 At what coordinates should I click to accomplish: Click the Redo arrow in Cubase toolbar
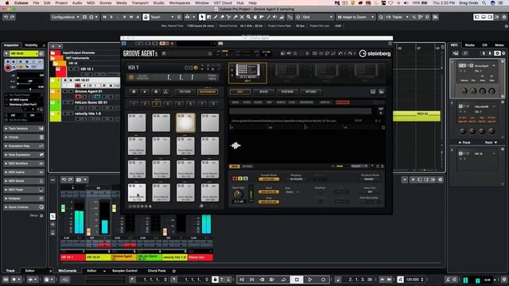13,17
